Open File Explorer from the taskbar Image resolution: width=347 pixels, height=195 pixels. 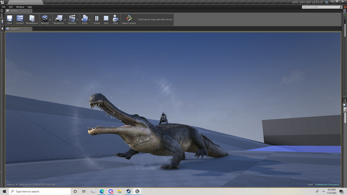(x=120, y=191)
